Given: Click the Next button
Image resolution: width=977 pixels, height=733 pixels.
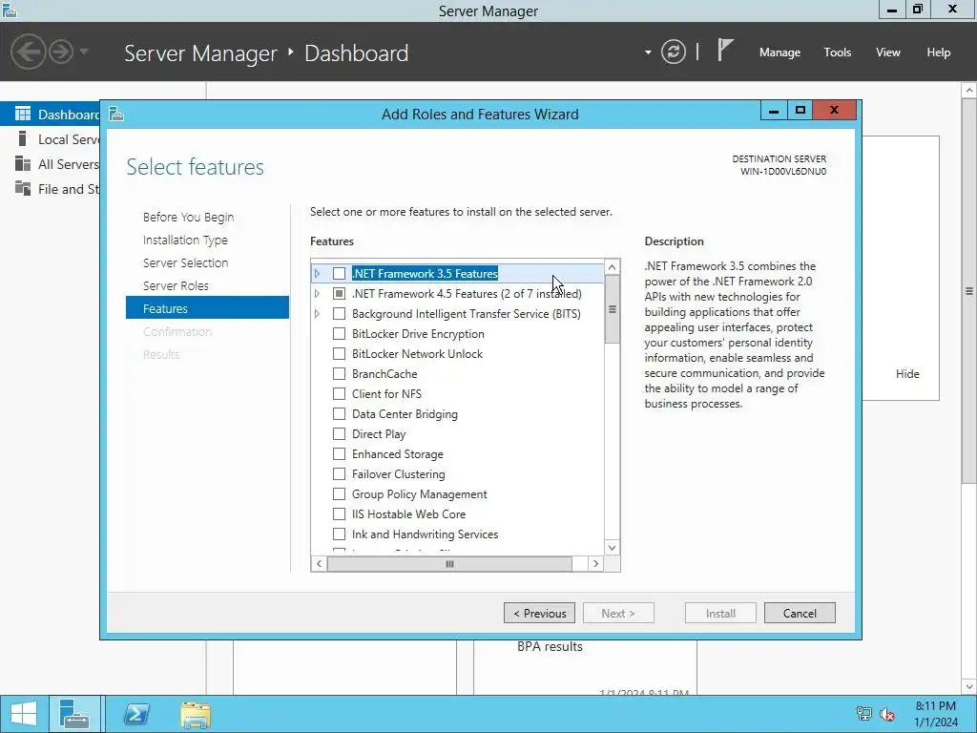Looking at the screenshot, I should click(x=618, y=613).
